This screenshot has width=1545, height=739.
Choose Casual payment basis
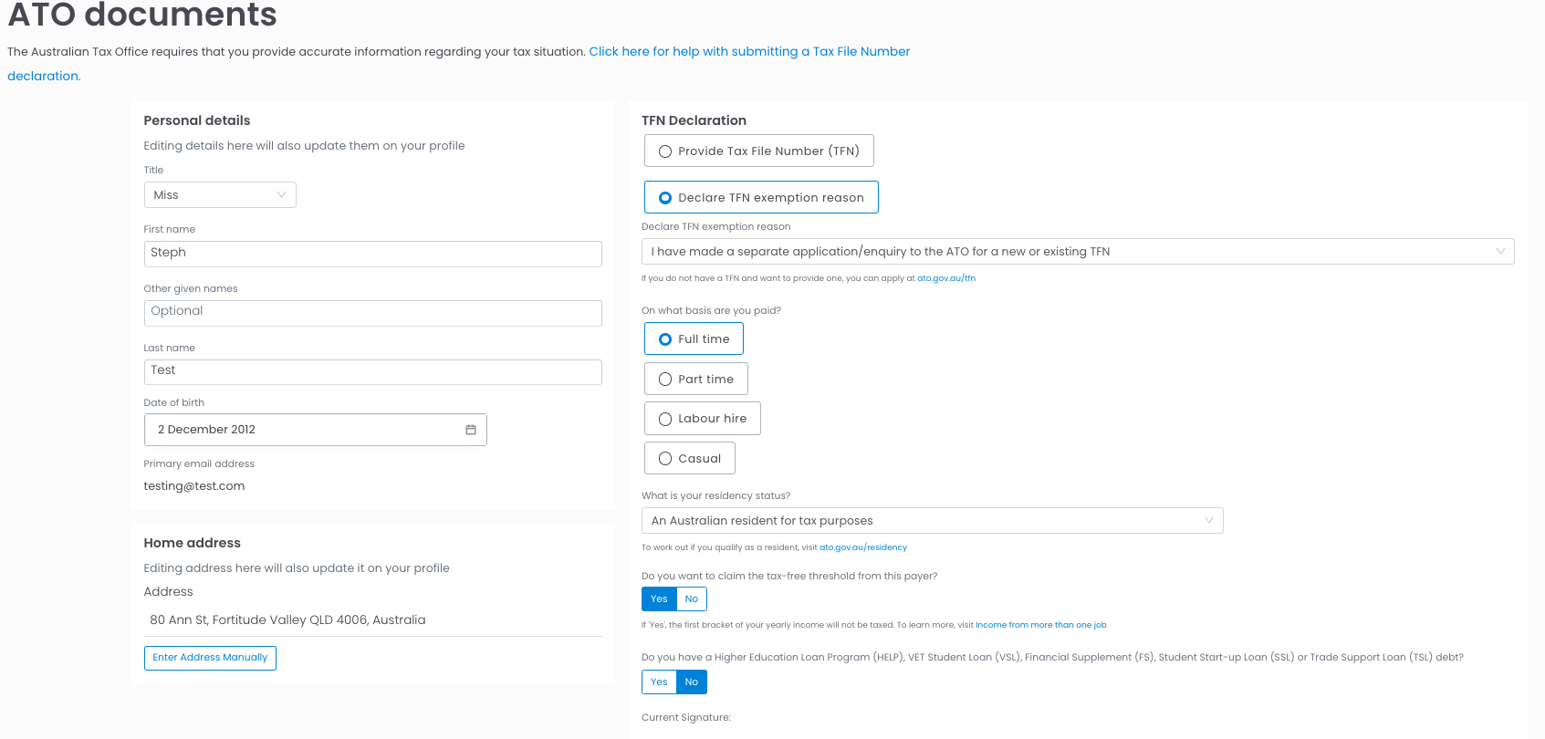(689, 459)
